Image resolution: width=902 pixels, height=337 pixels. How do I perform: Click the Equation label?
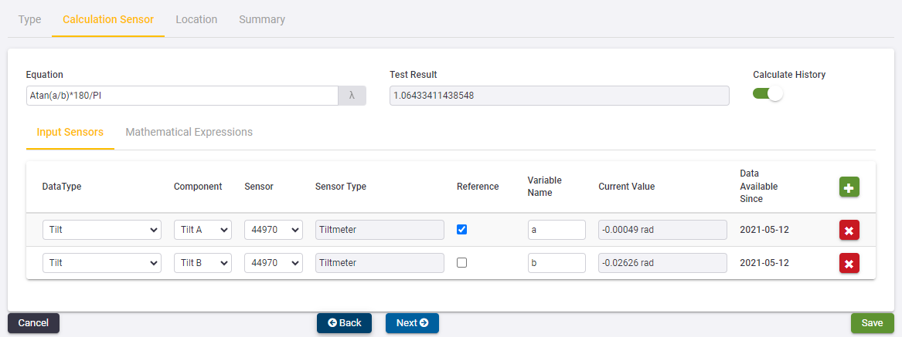tap(44, 75)
